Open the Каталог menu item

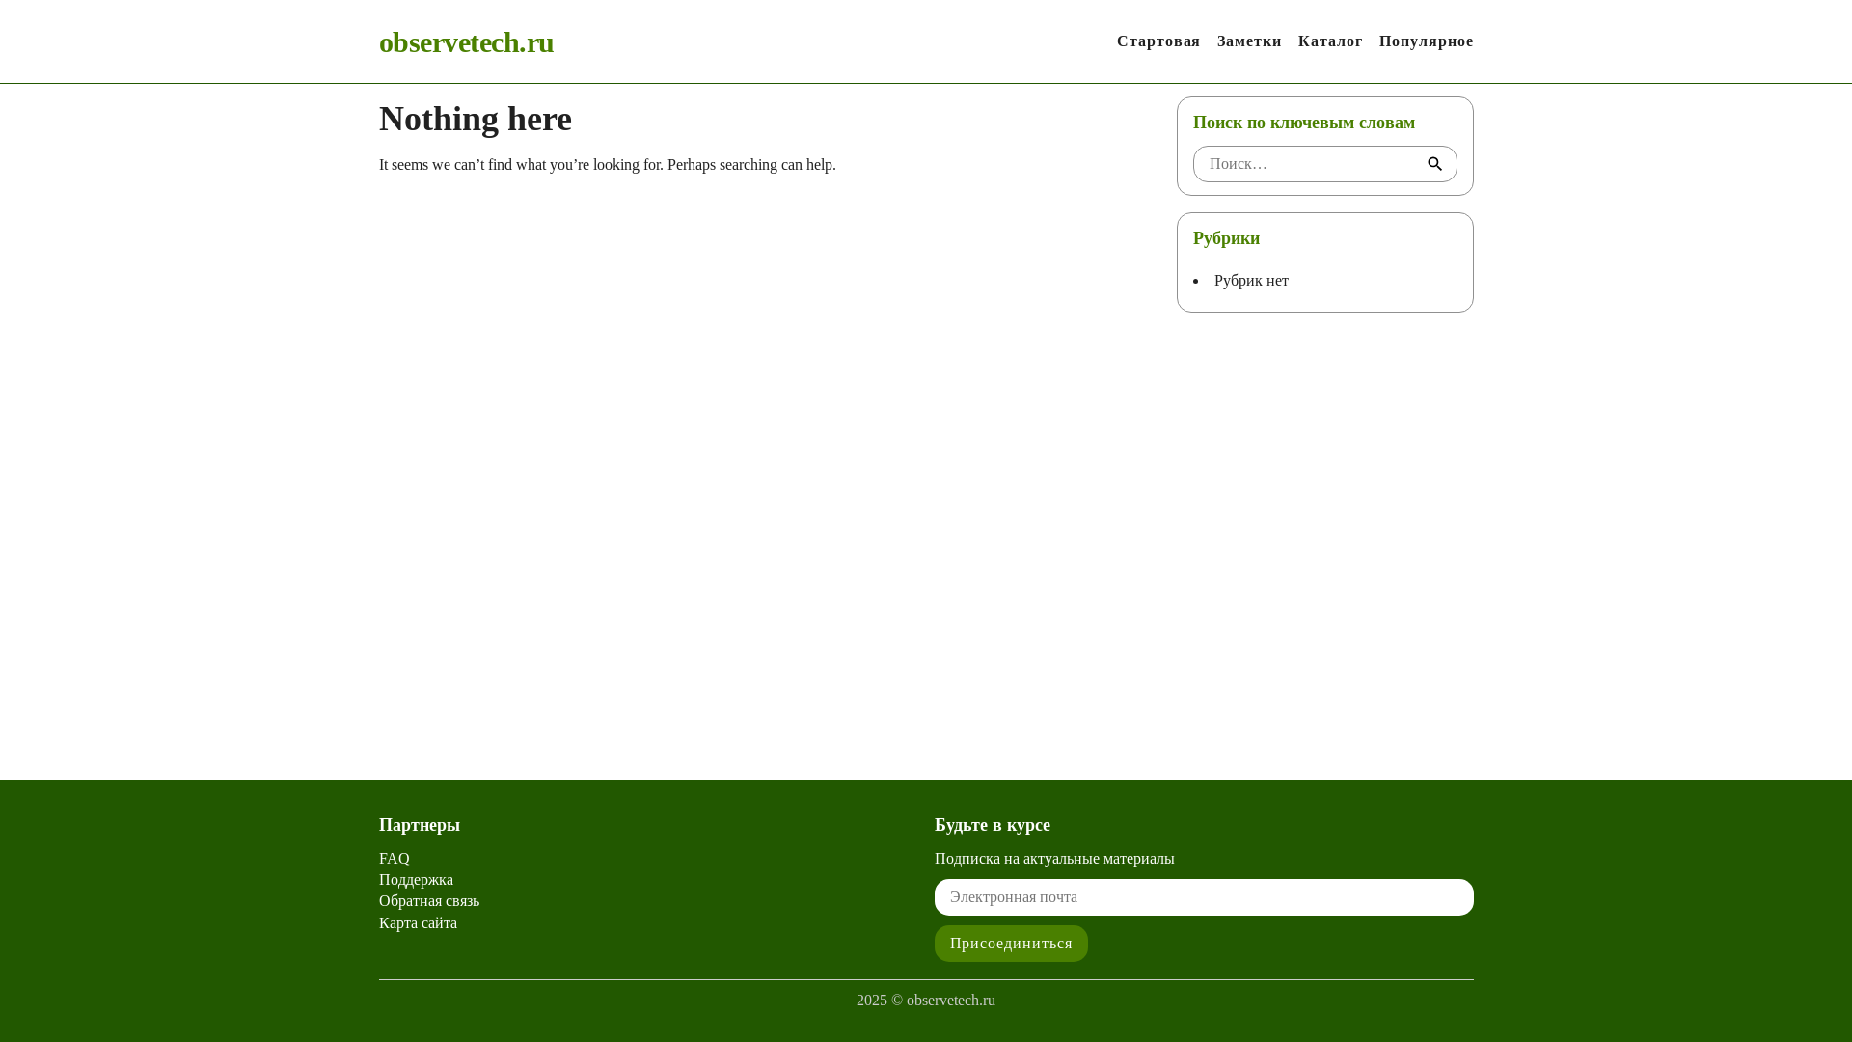1330,41
